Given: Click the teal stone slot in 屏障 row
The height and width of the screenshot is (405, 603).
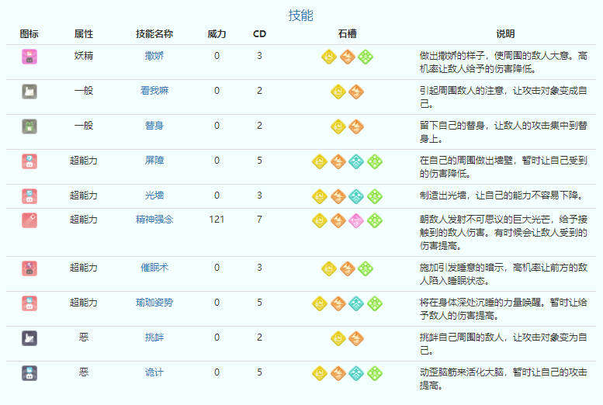Looking at the screenshot, I should click(356, 161).
